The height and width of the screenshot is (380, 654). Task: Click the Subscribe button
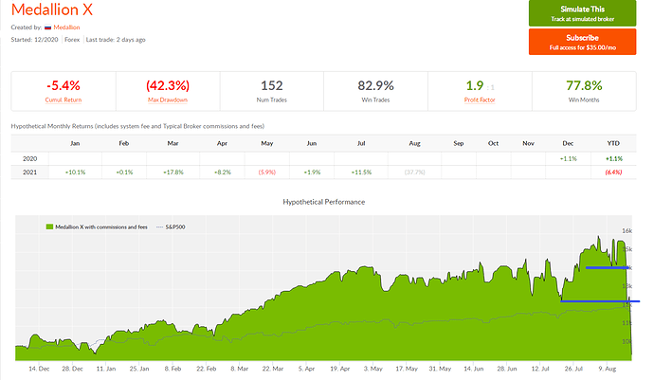(x=582, y=42)
